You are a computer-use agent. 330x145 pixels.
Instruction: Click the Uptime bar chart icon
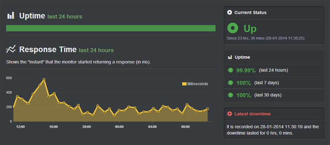tap(11, 15)
